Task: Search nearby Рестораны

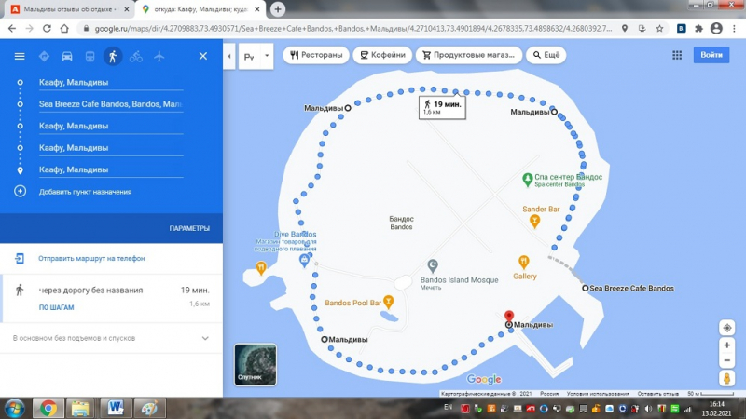Action: click(316, 55)
